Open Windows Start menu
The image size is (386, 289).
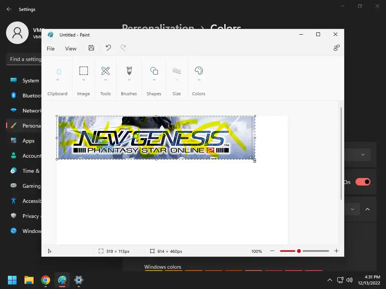(12, 280)
